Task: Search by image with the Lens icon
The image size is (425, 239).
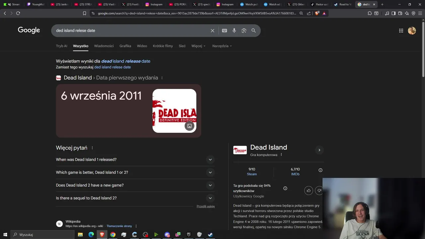Action: (244, 31)
